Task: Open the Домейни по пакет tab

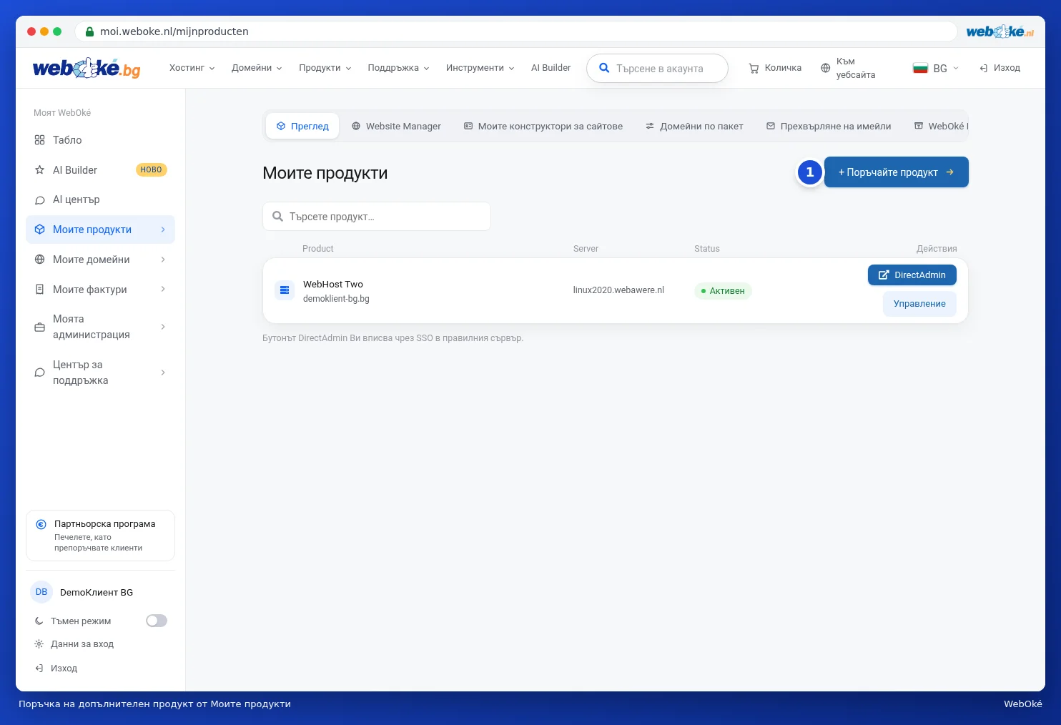Action: (x=694, y=126)
